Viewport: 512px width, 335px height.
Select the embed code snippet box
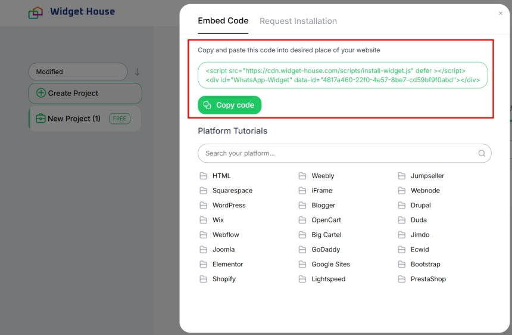(x=342, y=75)
